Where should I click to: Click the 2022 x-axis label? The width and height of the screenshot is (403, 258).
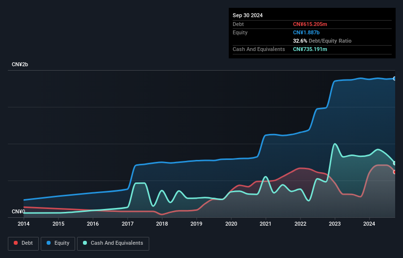pyautogui.click(x=300, y=224)
